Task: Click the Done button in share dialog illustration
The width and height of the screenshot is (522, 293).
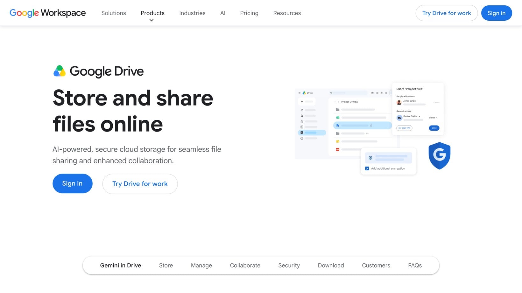Action: click(x=434, y=128)
